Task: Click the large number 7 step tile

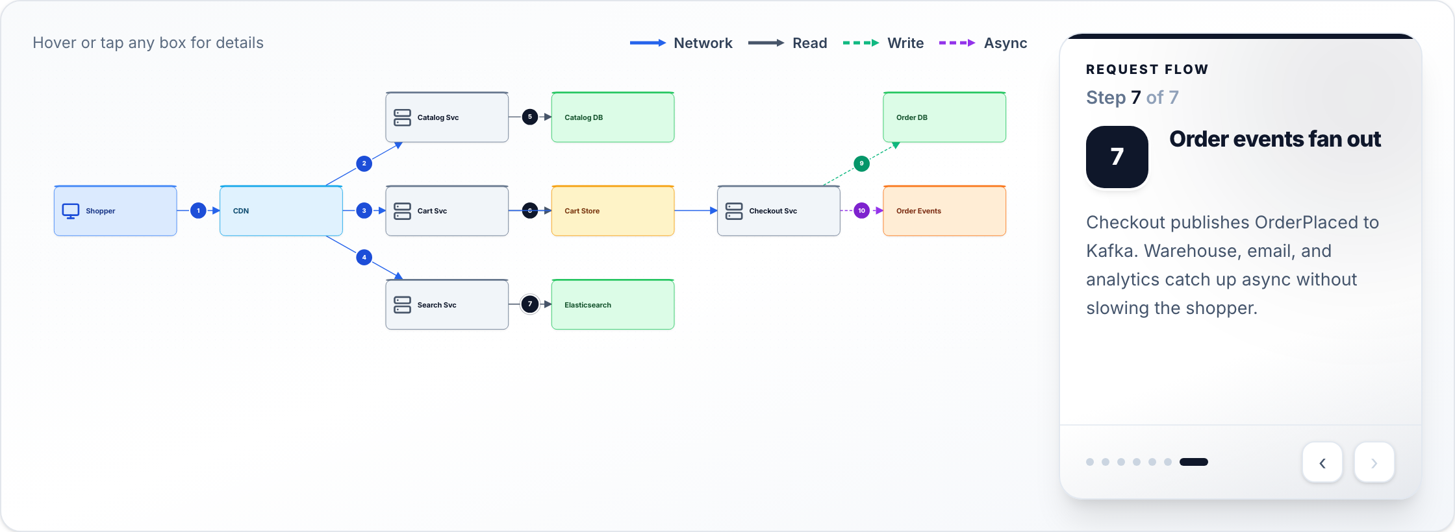Action: click(x=1117, y=157)
